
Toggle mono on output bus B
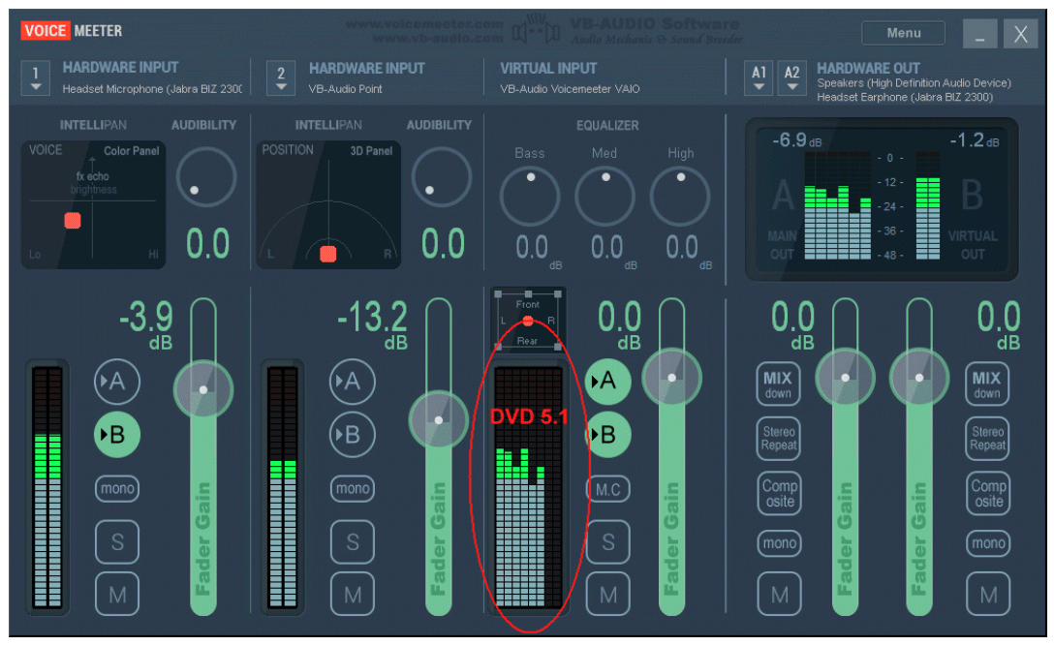(x=988, y=543)
